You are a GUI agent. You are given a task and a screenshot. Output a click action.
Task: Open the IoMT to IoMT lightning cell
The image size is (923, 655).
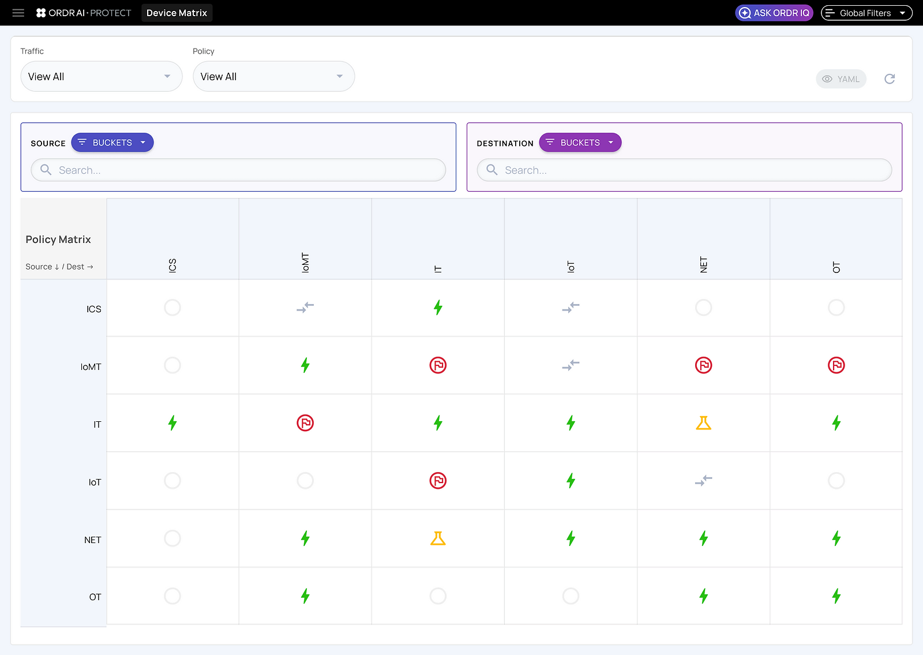coord(305,365)
